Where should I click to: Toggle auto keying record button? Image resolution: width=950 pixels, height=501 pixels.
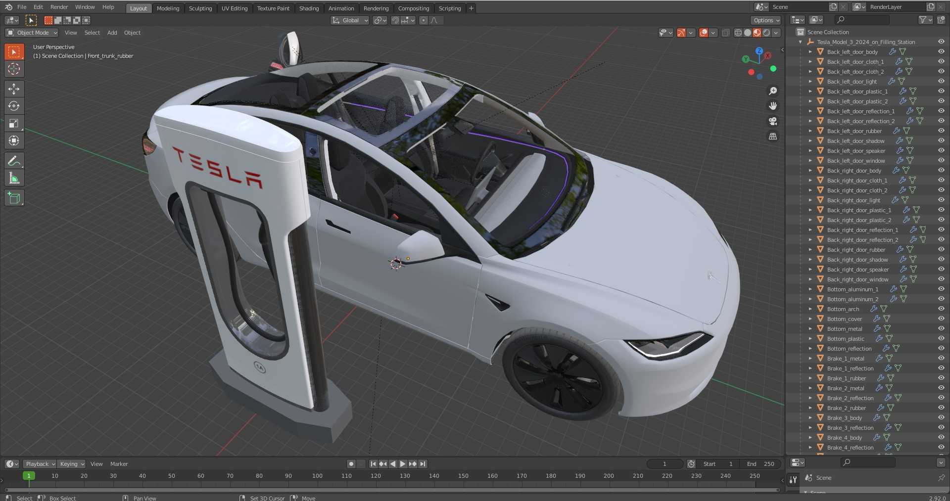pos(351,464)
